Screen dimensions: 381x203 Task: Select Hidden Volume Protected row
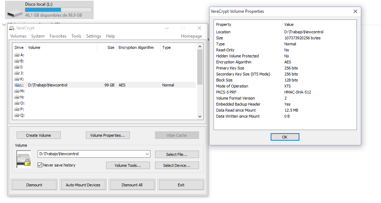click(x=285, y=56)
